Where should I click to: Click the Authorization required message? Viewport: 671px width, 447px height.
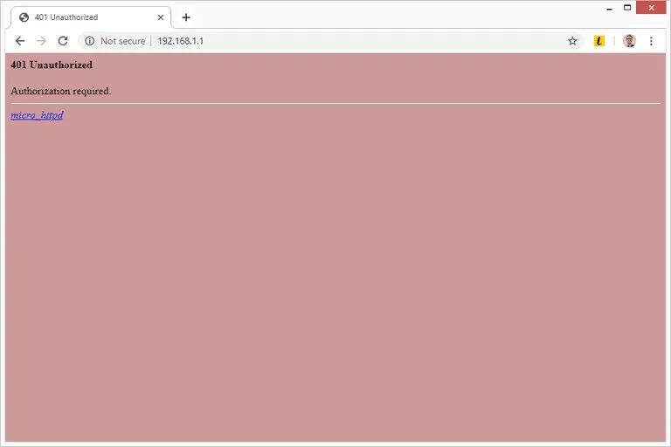61,91
